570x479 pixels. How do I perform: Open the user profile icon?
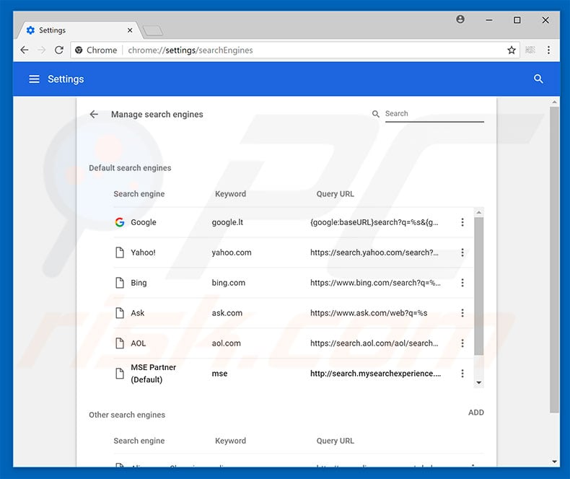coord(460,19)
